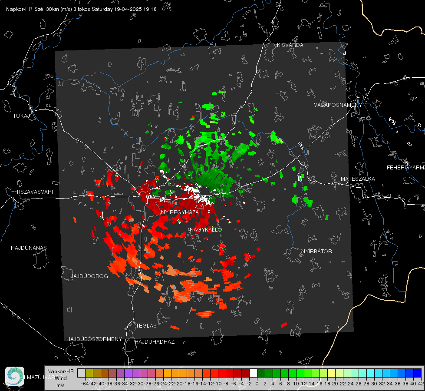Click the '-8' value on the legend scale
This screenshot has height=391, width=425.
[x=225, y=384]
